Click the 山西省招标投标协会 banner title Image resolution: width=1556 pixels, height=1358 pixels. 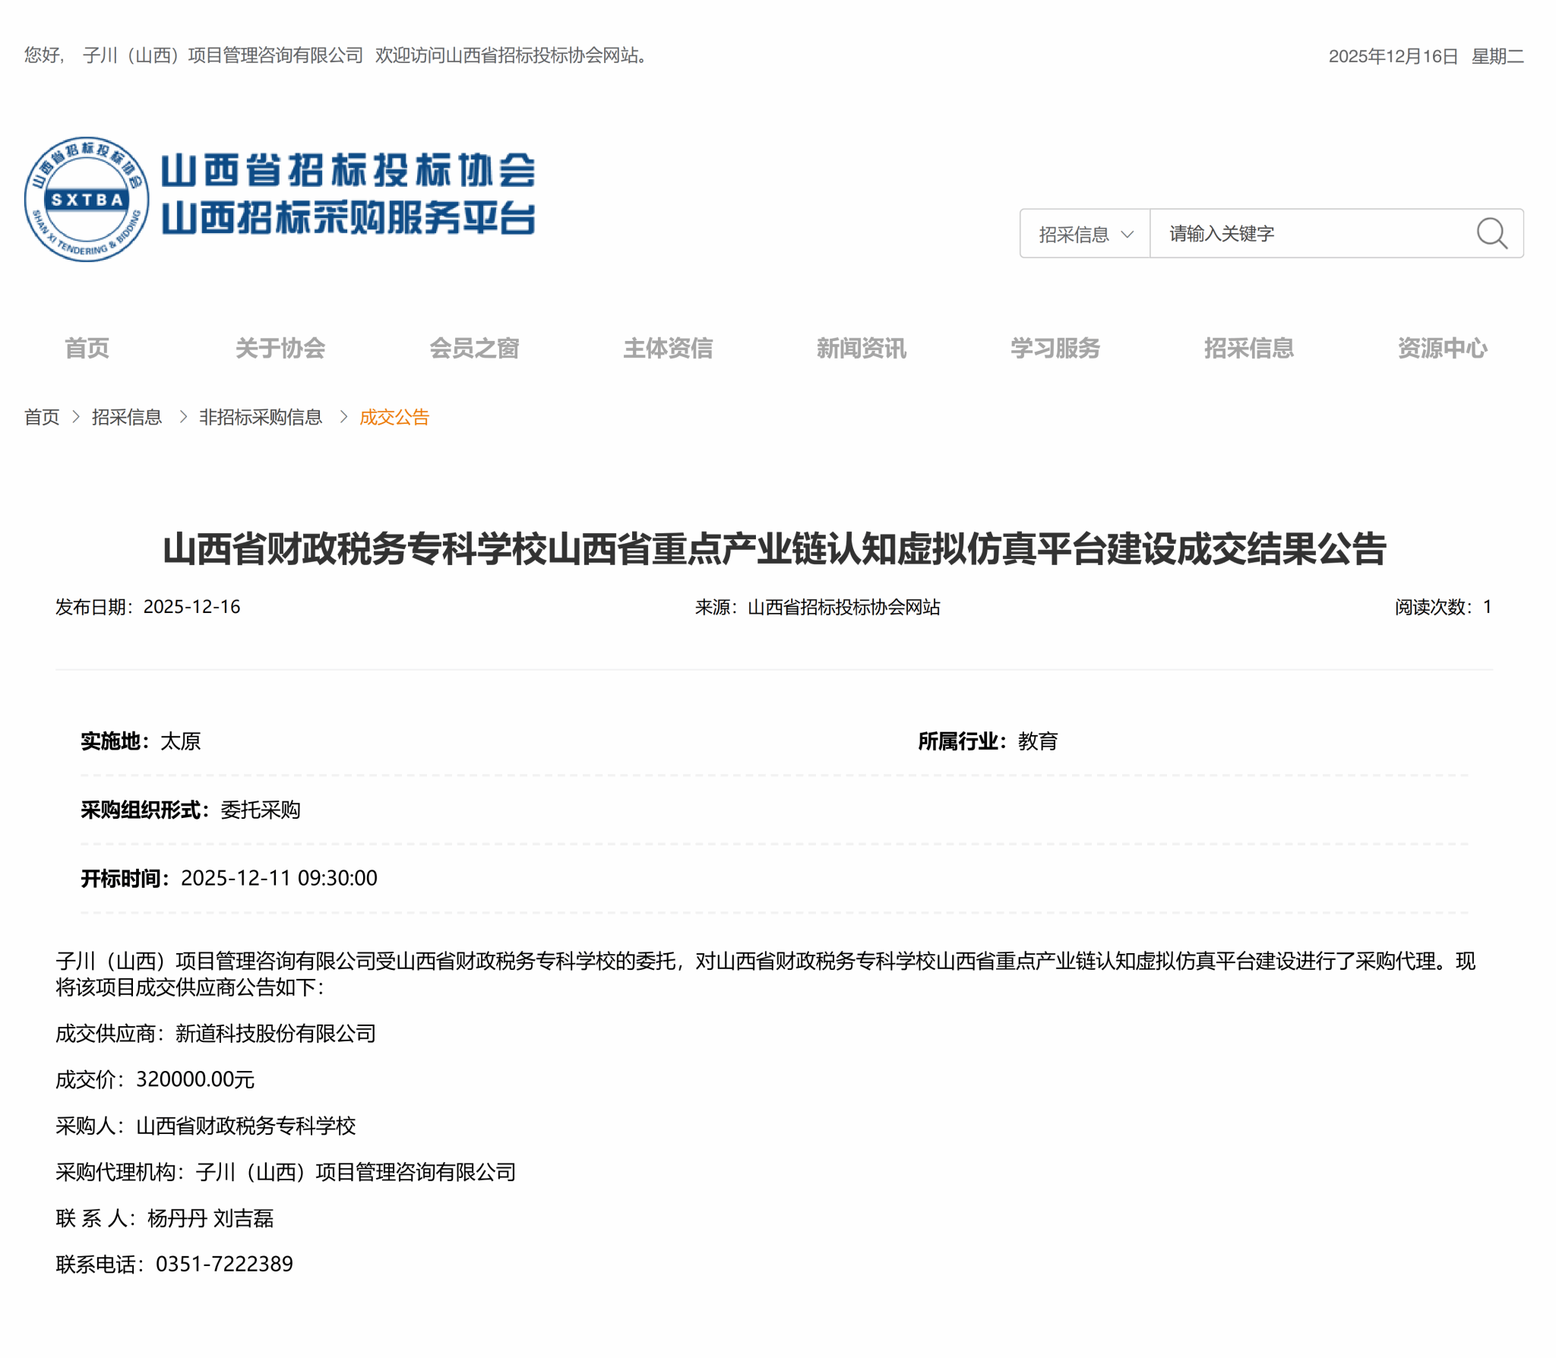tap(348, 170)
